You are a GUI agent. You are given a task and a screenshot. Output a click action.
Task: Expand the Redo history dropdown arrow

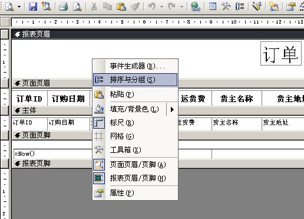(x=182, y=6)
